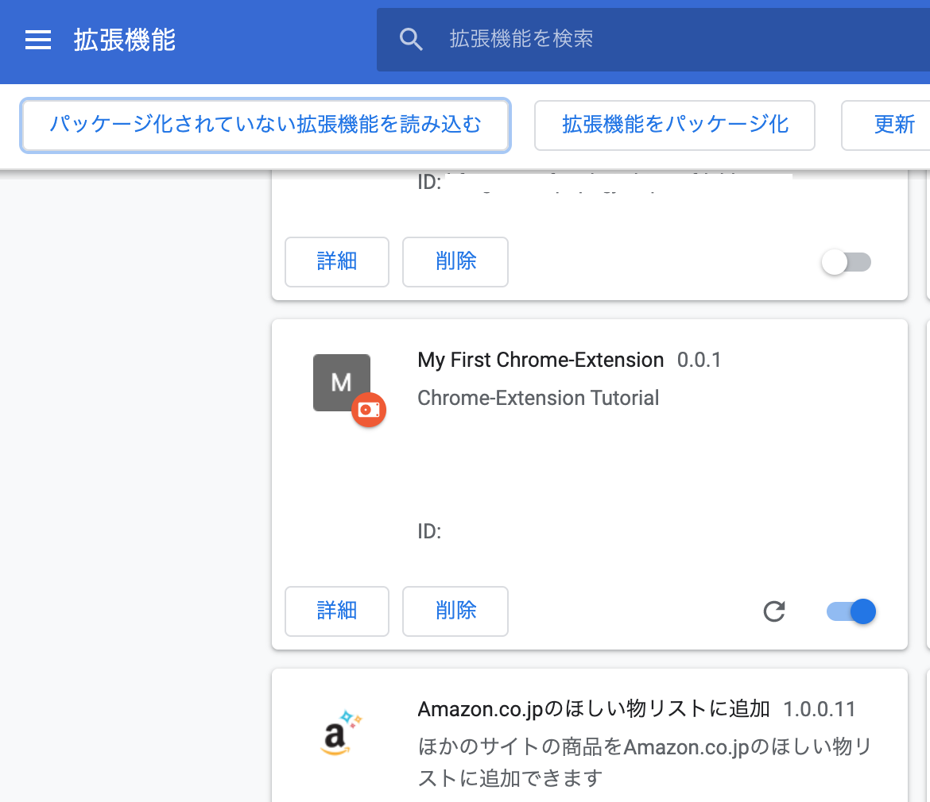The height and width of the screenshot is (802, 930).
Task: Click 削除 to remove My First Chrome-Extension
Action: click(x=455, y=611)
